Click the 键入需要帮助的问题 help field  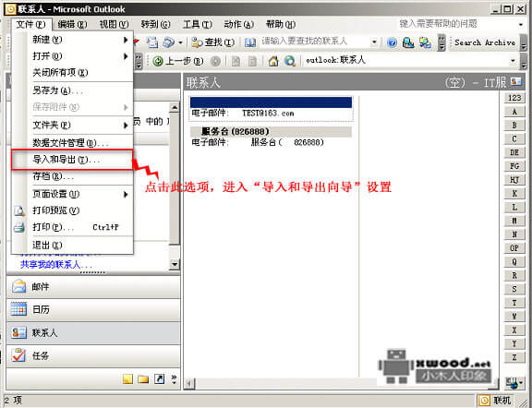pos(457,24)
